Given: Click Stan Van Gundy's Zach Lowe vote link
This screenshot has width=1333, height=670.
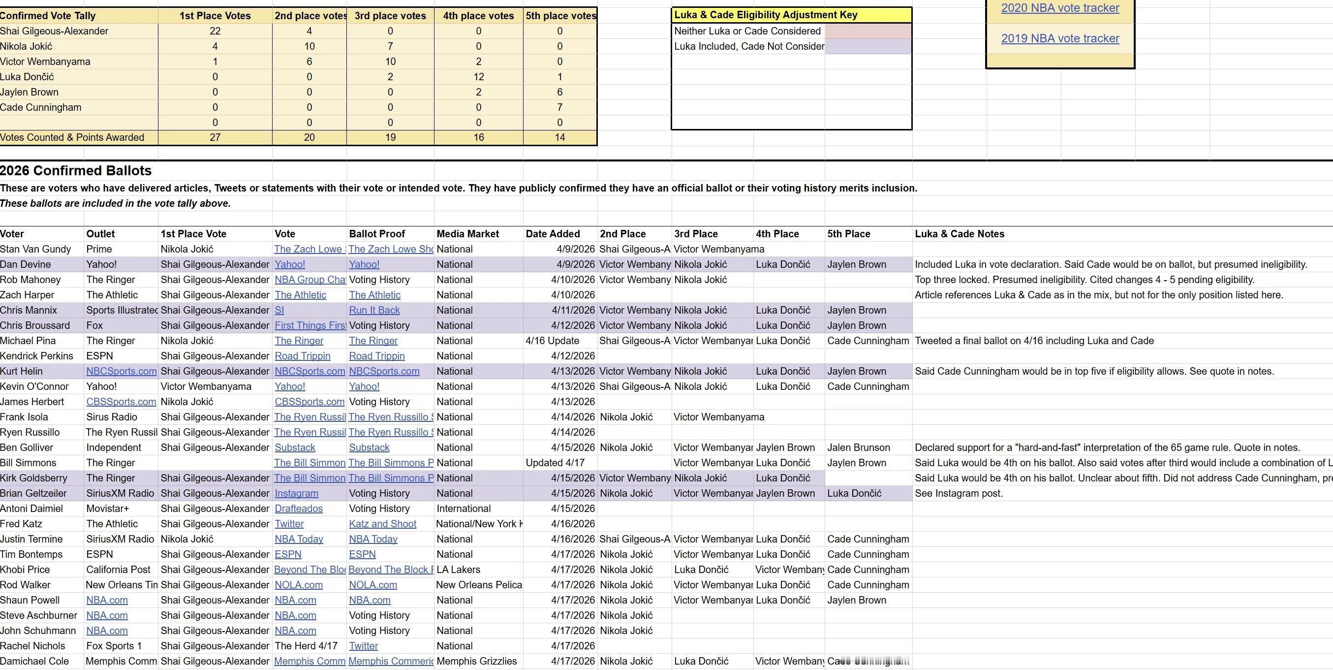Looking at the screenshot, I should 310,249.
